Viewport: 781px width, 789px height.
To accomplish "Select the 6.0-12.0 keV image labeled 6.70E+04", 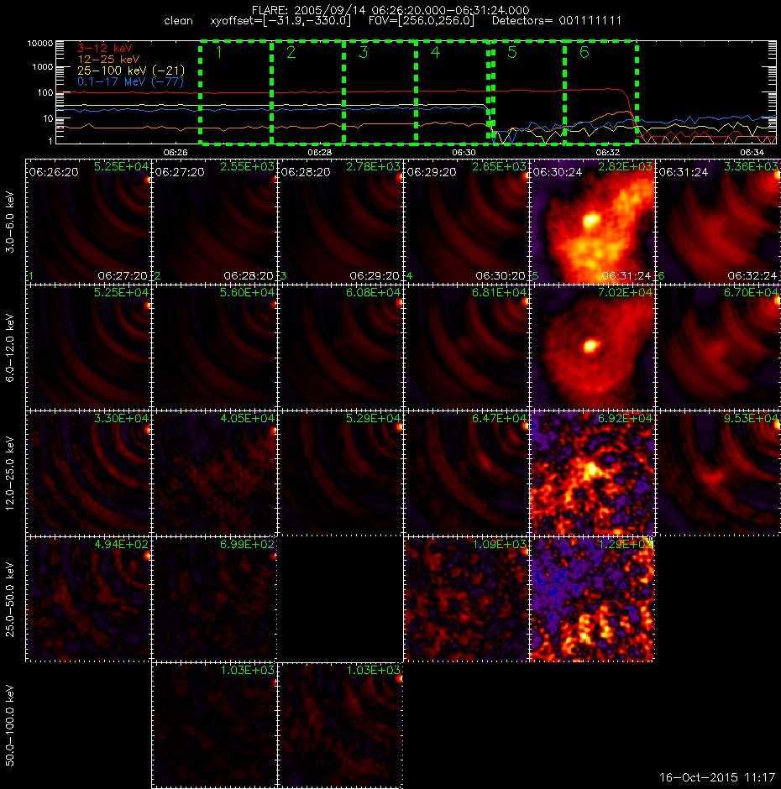I will point(719,347).
